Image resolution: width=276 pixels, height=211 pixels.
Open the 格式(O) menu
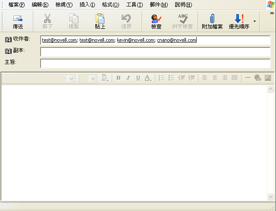click(x=110, y=5)
